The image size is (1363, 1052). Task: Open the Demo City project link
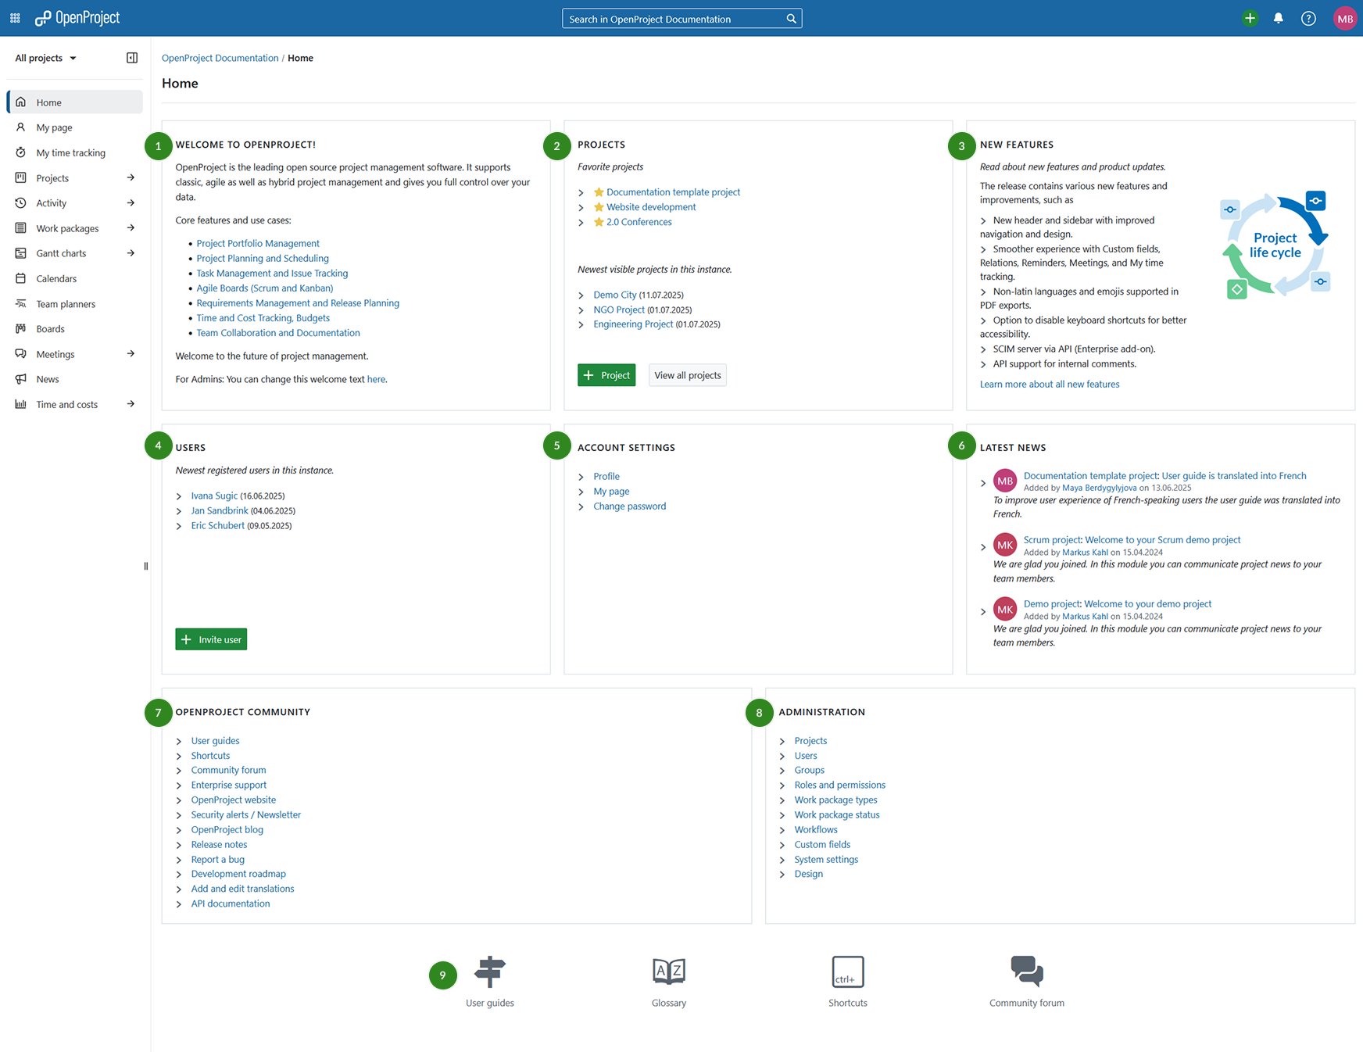(615, 295)
